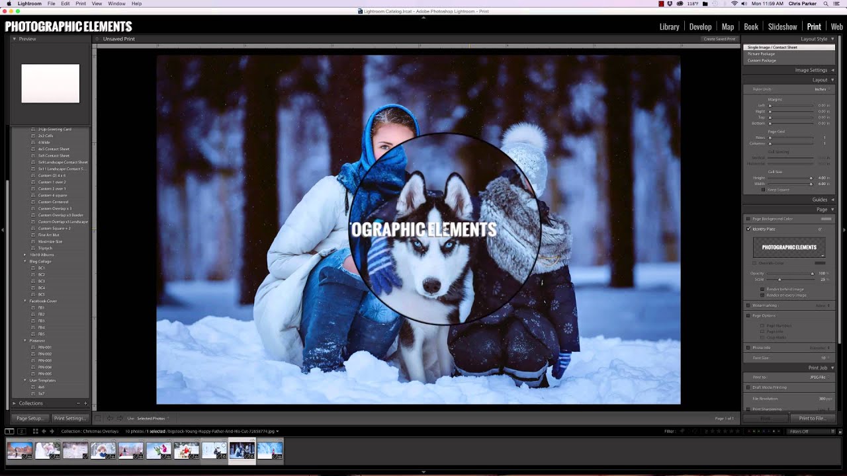The width and height of the screenshot is (847, 476).
Task: Enable Page Background Color checkbox
Action: click(x=748, y=219)
